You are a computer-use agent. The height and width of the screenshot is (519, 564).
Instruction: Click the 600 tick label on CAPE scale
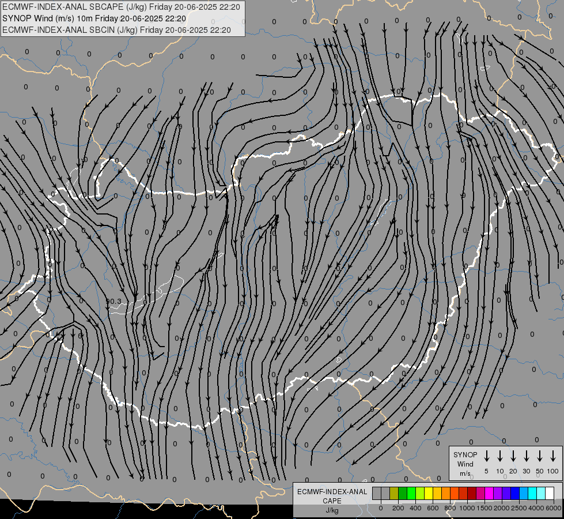point(433,508)
